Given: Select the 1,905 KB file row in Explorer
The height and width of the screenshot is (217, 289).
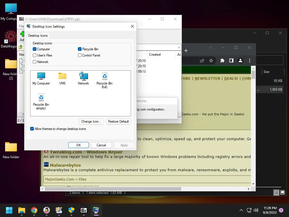Looking at the screenshot, I should tap(270, 90).
